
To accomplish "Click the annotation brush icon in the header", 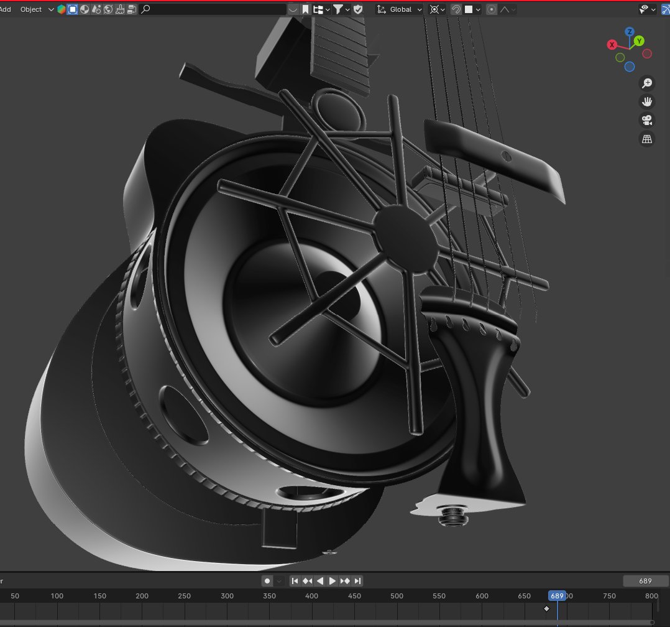I will pyautogui.click(x=121, y=9).
